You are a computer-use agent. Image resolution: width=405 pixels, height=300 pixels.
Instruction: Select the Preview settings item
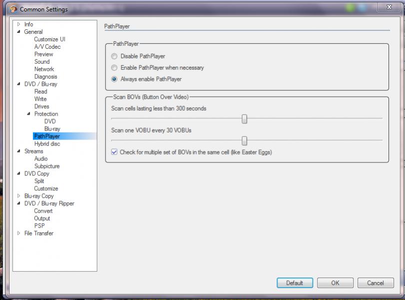pos(43,54)
